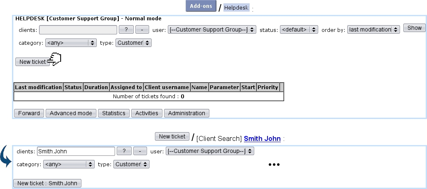Screen dimensions: 427x189
Task: Click the empty clients field in Helpdesk
Action: coord(78,30)
